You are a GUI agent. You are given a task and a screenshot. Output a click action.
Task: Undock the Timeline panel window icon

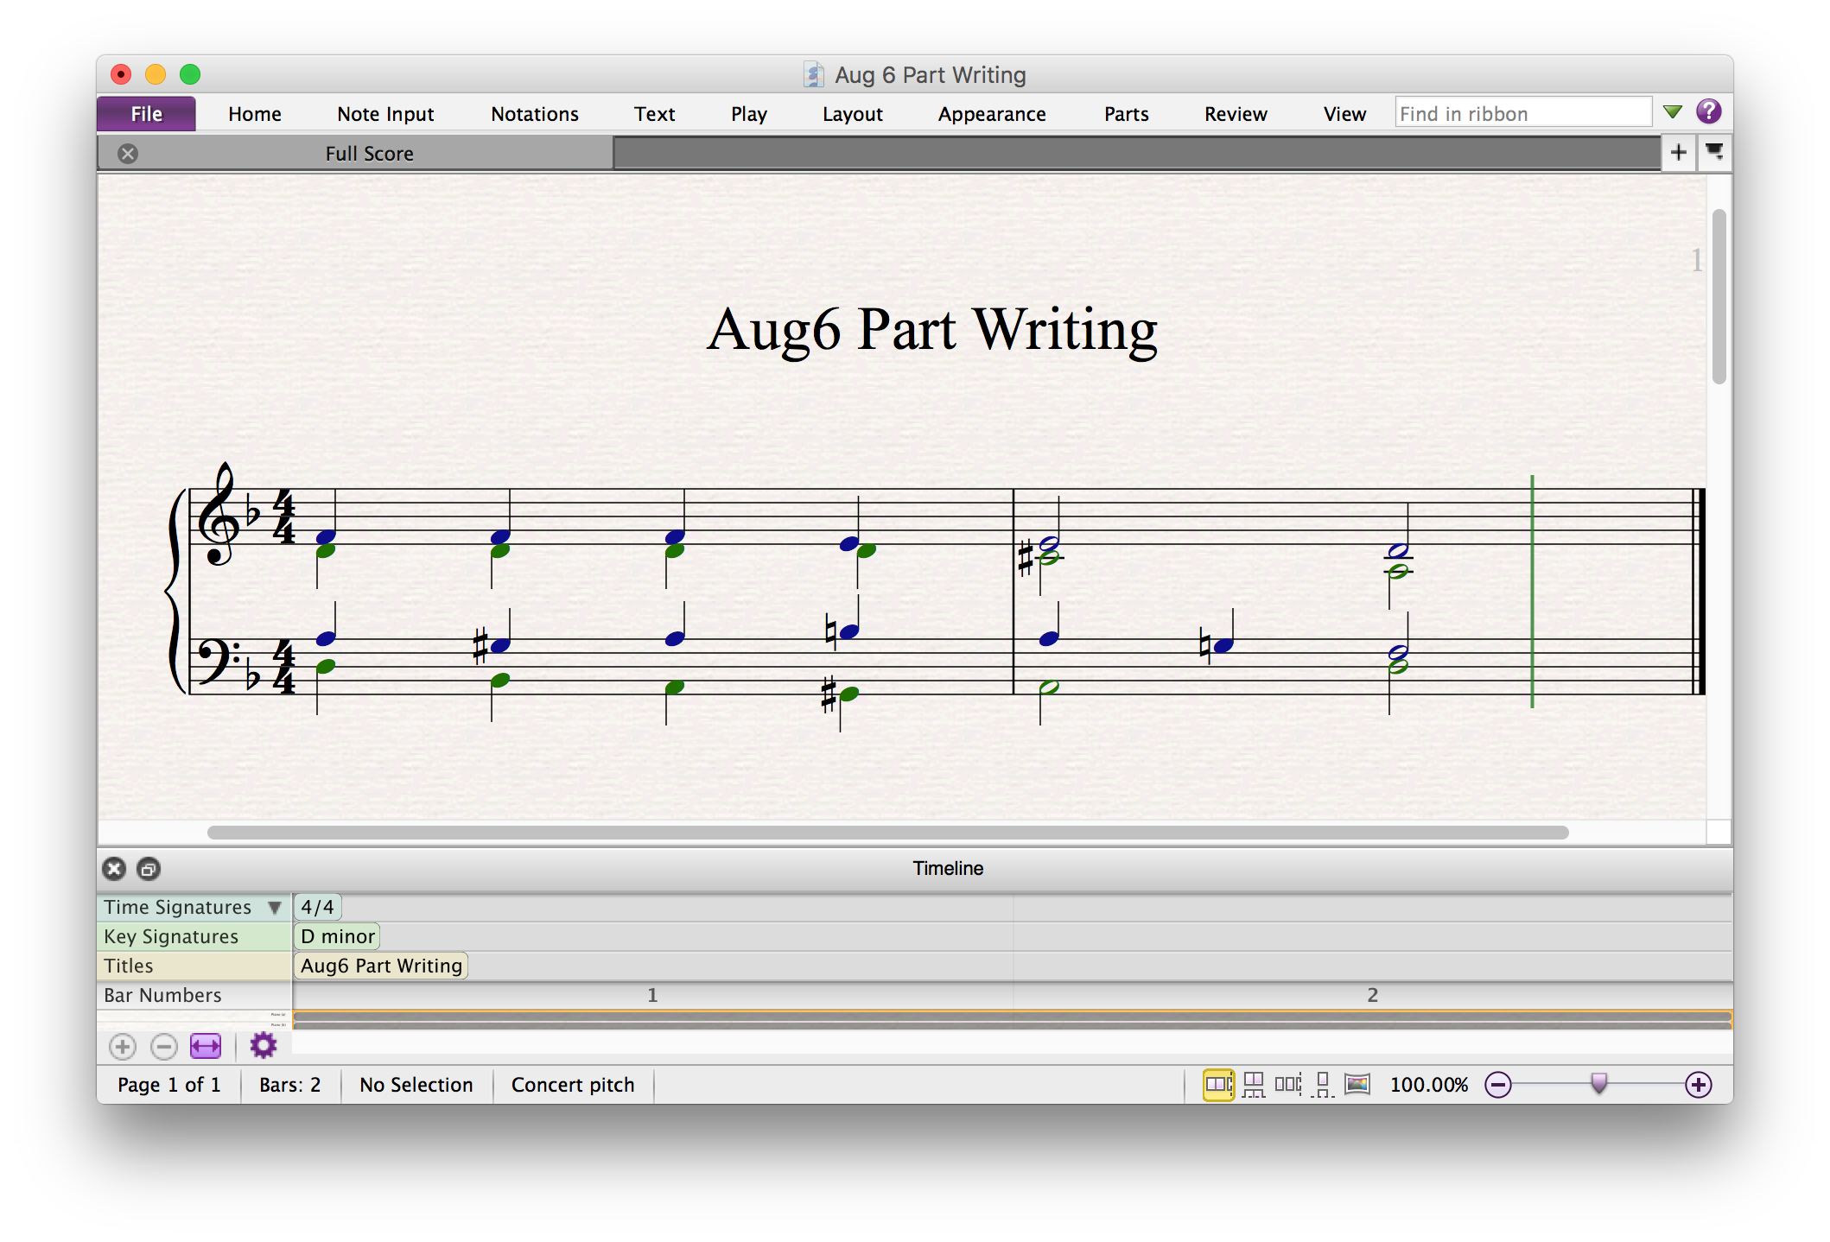click(x=149, y=869)
